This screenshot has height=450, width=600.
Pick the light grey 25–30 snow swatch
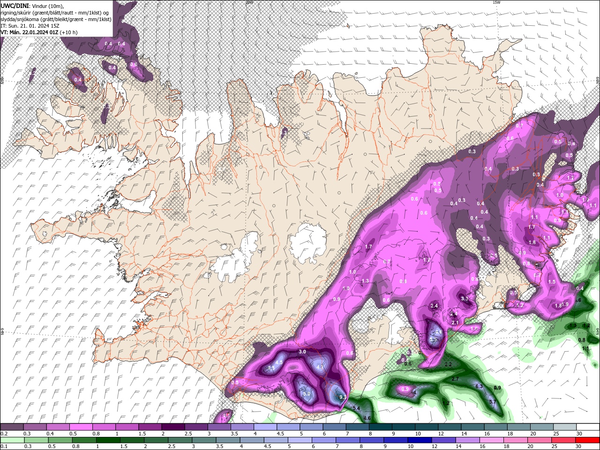[x=565, y=427]
